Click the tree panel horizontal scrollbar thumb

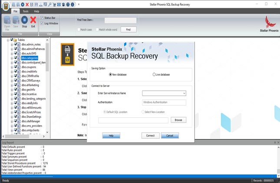(17, 136)
